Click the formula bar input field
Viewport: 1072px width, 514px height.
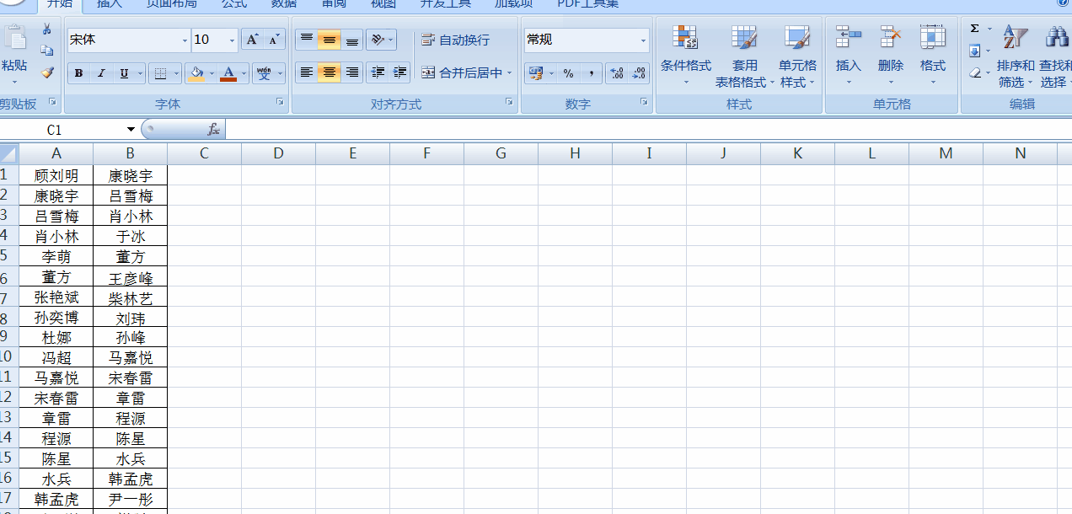coord(648,130)
